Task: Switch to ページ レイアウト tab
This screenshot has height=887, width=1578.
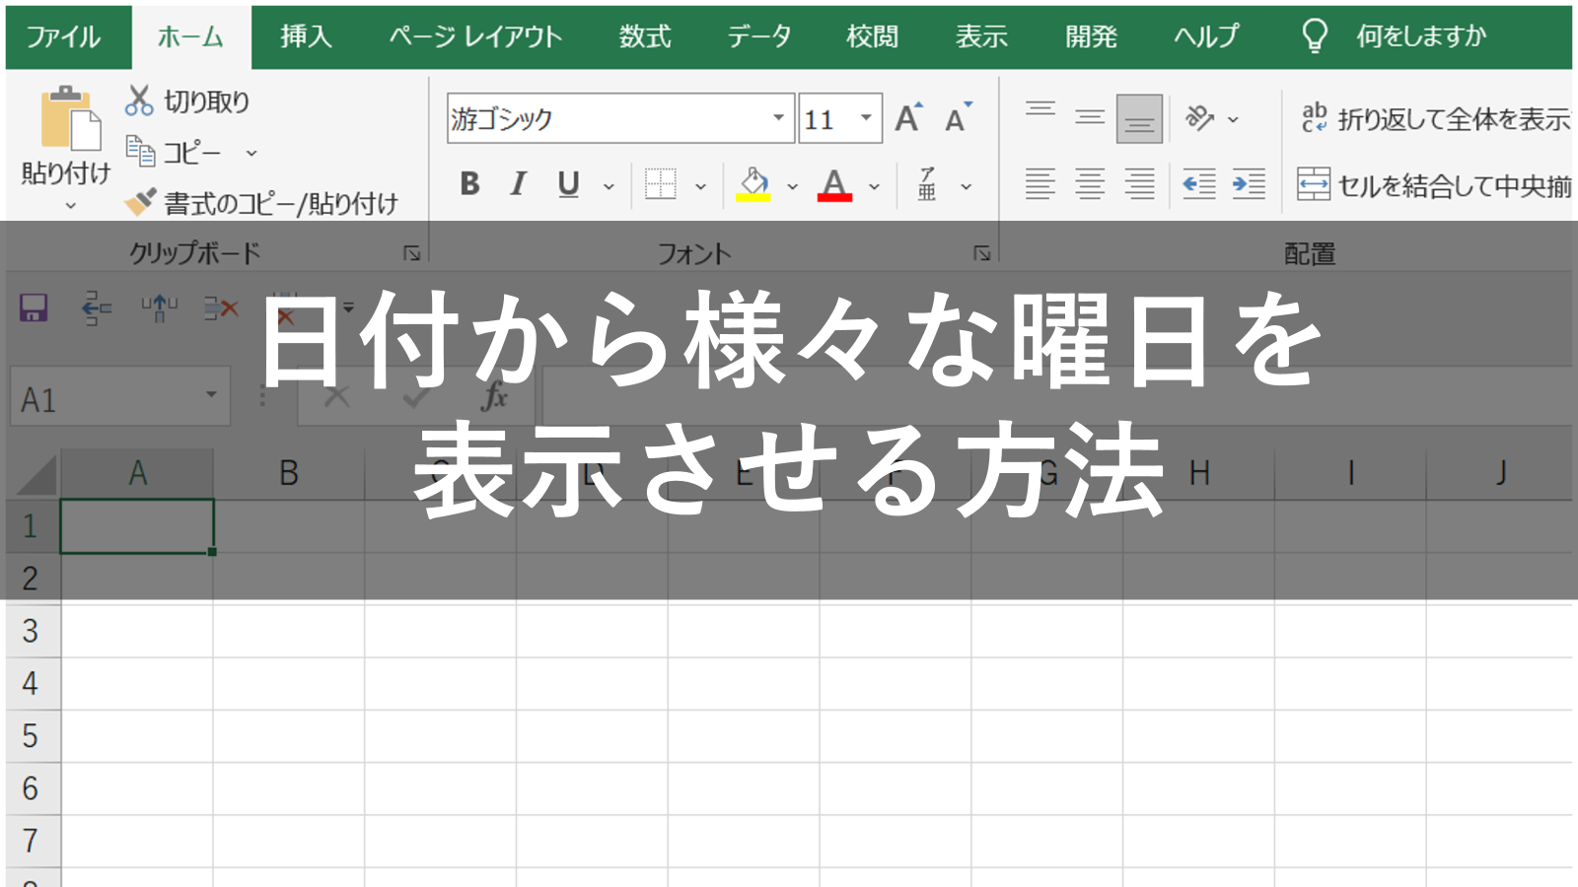Action: pos(475,37)
